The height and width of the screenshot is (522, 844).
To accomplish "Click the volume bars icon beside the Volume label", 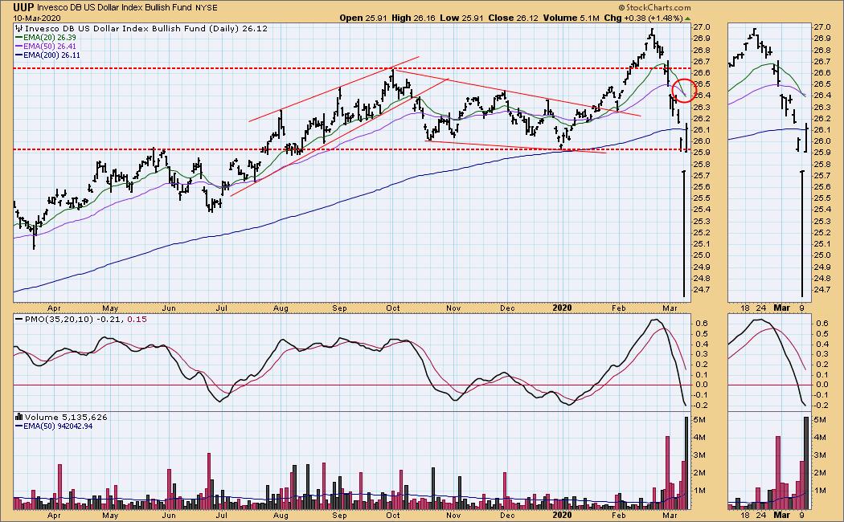I will pos(18,417).
